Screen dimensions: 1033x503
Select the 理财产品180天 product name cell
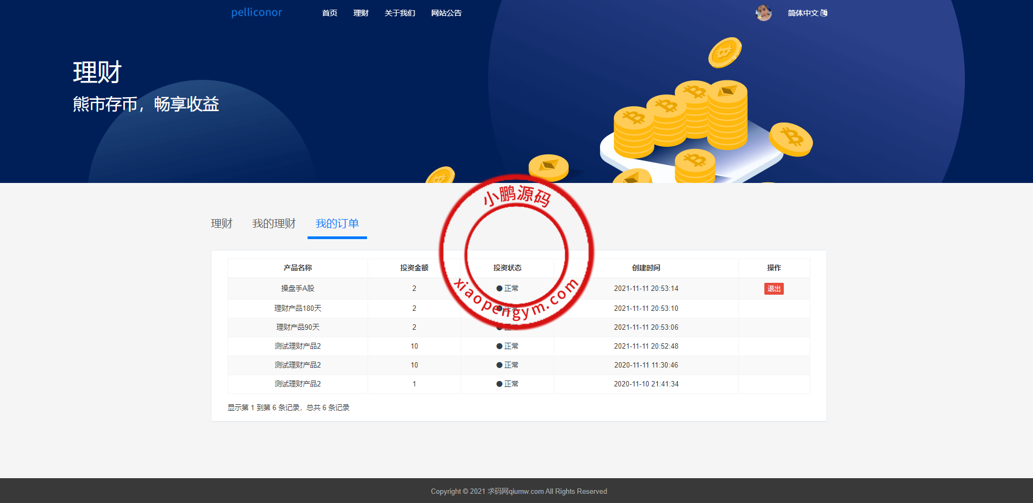(x=298, y=308)
